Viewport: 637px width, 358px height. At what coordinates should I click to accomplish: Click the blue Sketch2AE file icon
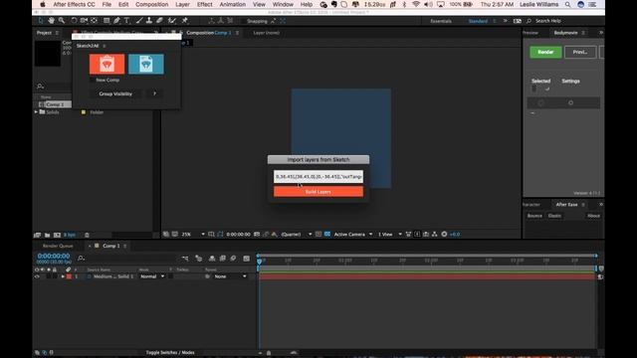146,64
